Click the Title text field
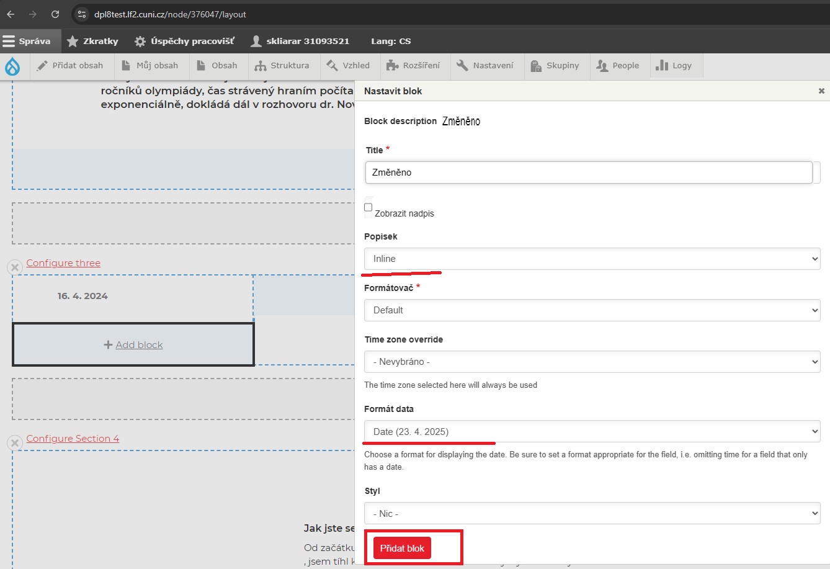Screen dimensions: 830x569 (589, 172)
